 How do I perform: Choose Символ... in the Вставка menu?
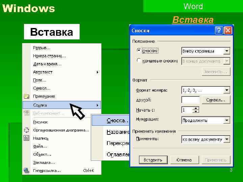pos(62,88)
